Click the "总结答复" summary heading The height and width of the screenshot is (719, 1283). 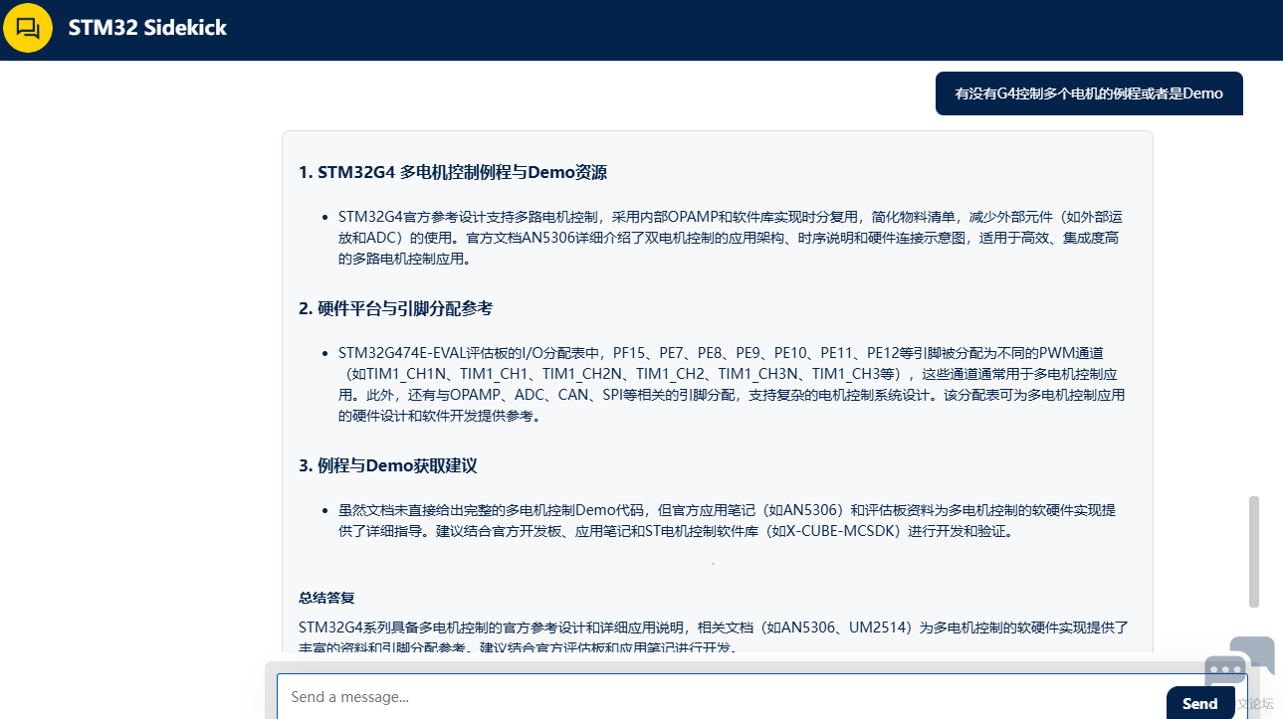coord(326,598)
